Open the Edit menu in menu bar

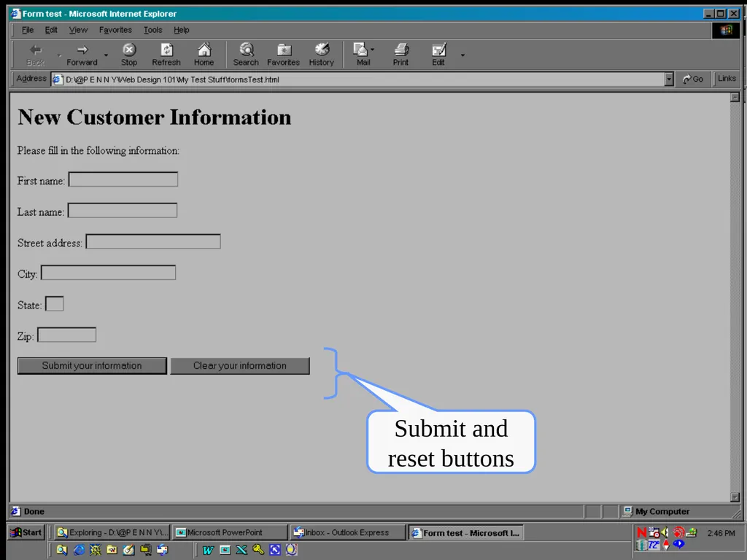[51, 30]
